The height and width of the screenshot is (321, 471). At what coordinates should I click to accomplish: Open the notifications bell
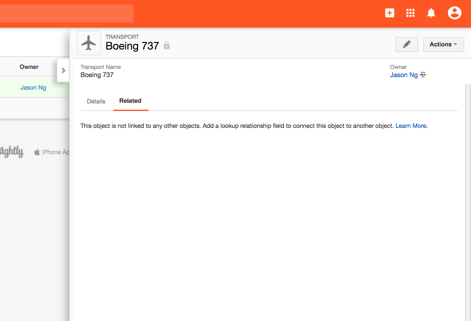(431, 13)
